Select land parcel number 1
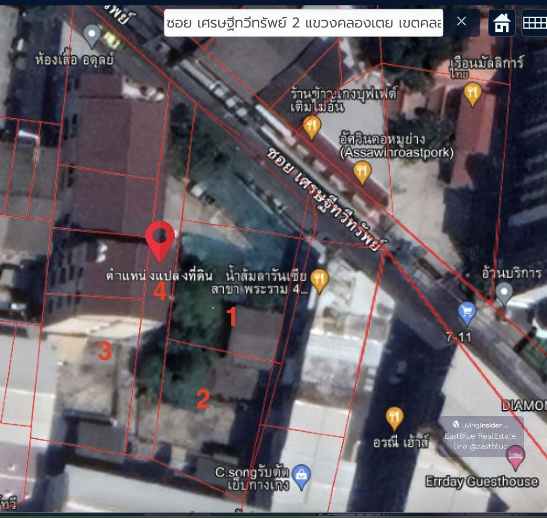 [232, 317]
